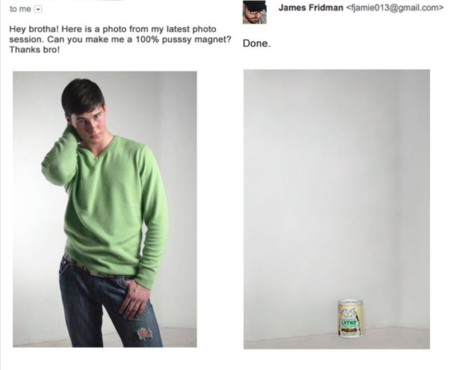Click the "Done." reply text
Viewport: 463px width, 370px height.
pyautogui.click(x=257, y=43)
